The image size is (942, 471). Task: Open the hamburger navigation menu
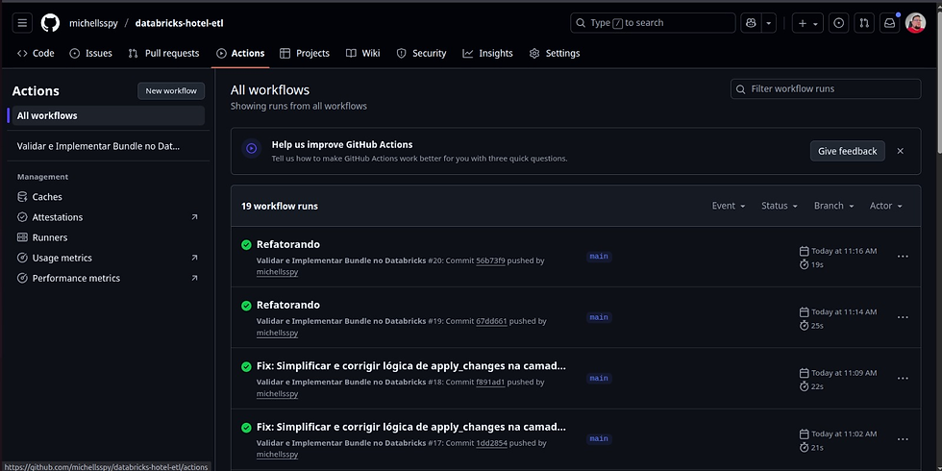[x=23, y=23]
